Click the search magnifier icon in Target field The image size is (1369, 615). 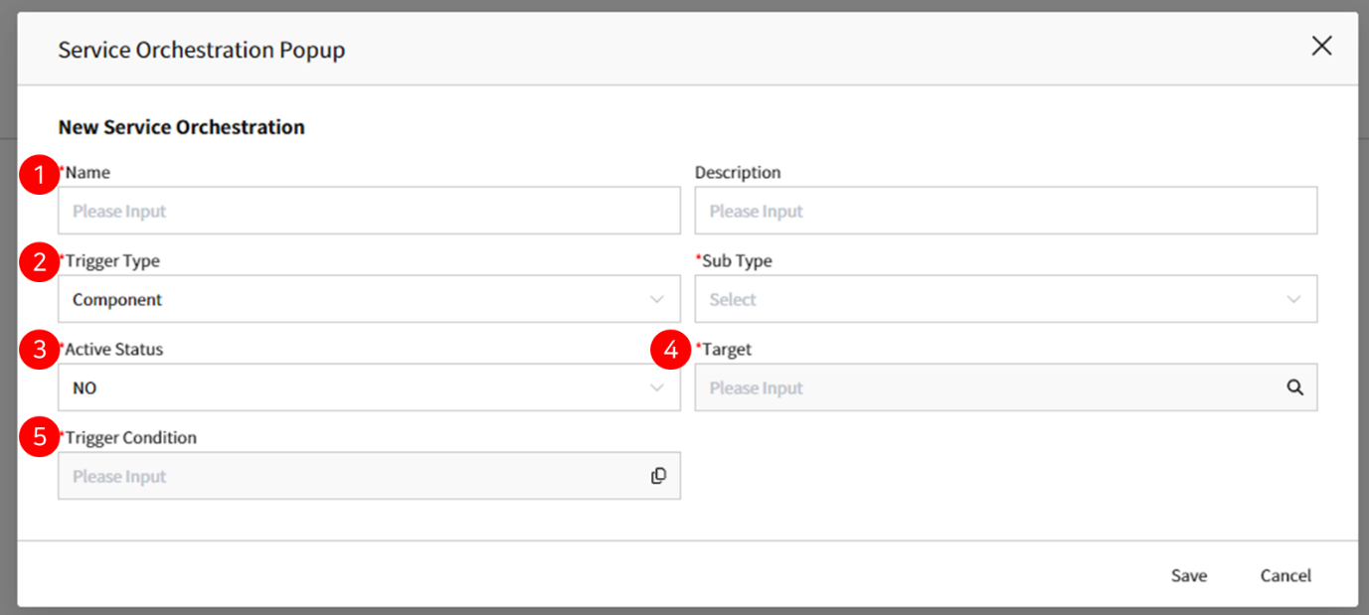[x=1294, y=387]
